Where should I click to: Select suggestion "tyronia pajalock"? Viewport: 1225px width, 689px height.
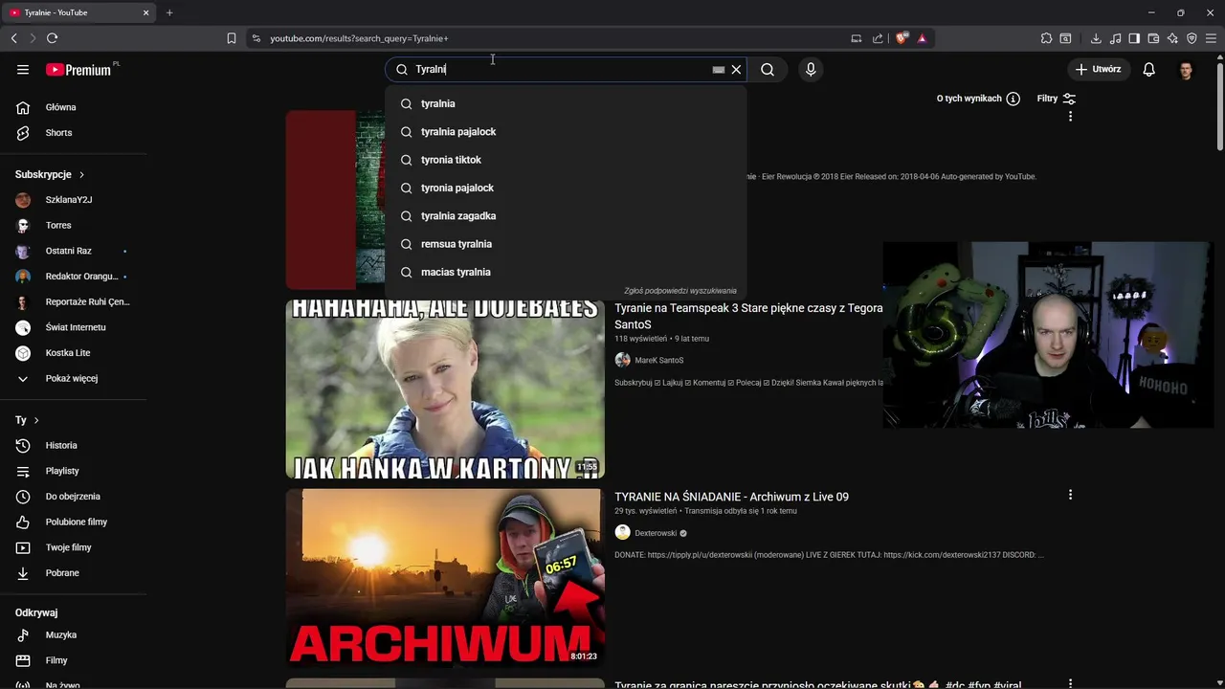click(x=566, y=188)
